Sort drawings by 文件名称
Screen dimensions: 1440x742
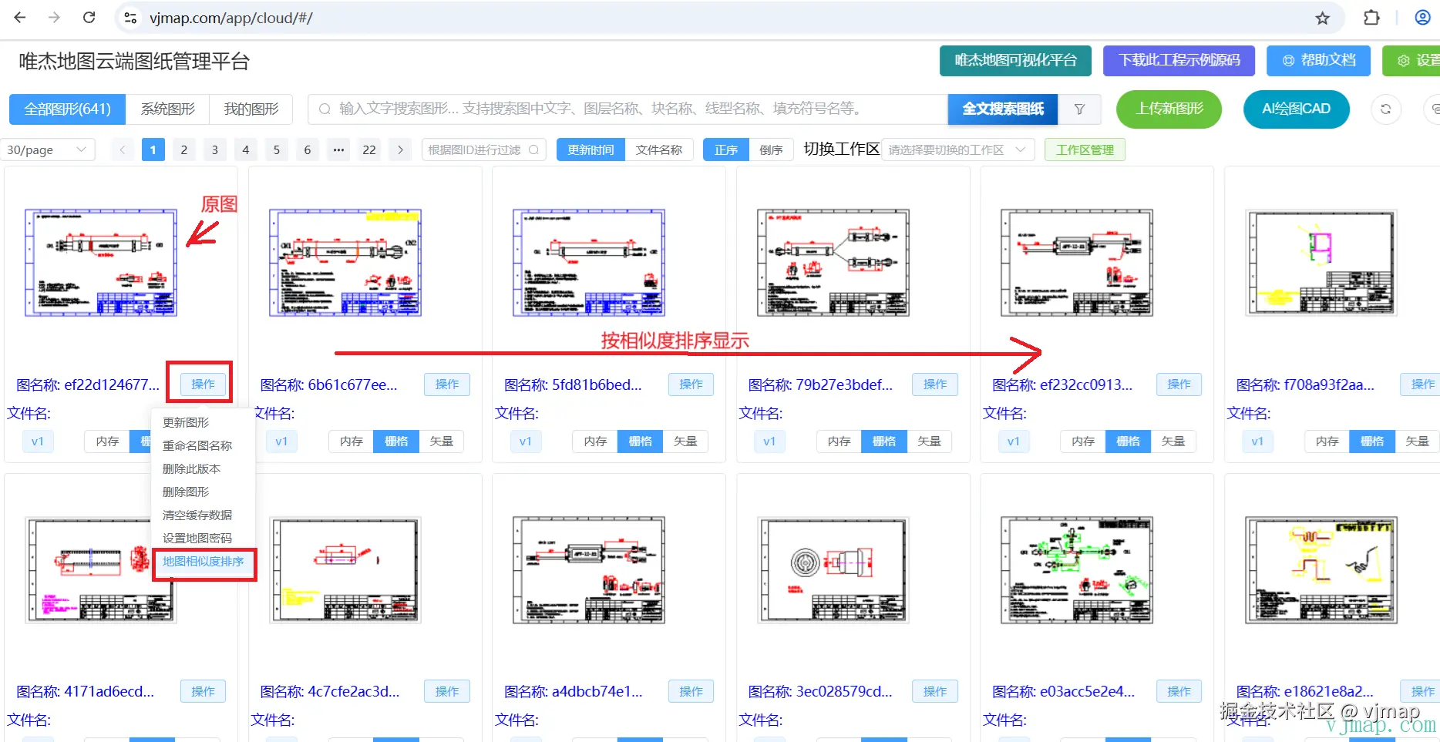click(x=659, y=149)
